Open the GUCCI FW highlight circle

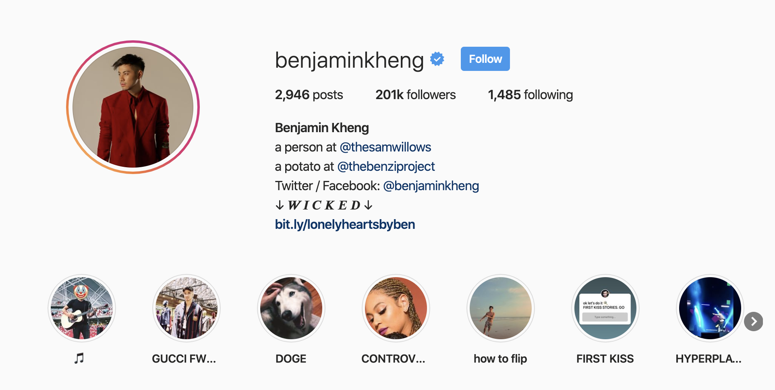[186, 308]
